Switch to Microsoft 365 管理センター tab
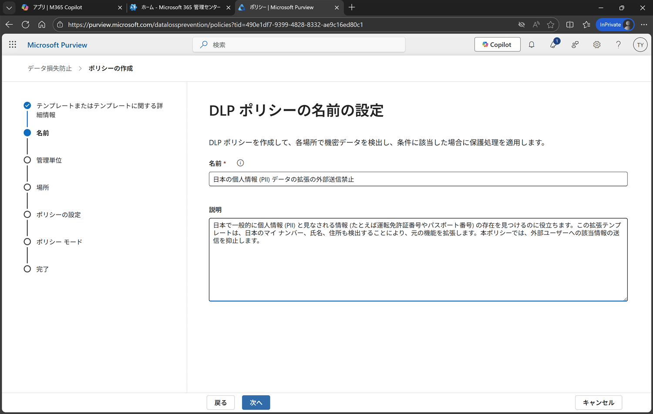Viewport: 653px width, 414px height. point(181,7)
